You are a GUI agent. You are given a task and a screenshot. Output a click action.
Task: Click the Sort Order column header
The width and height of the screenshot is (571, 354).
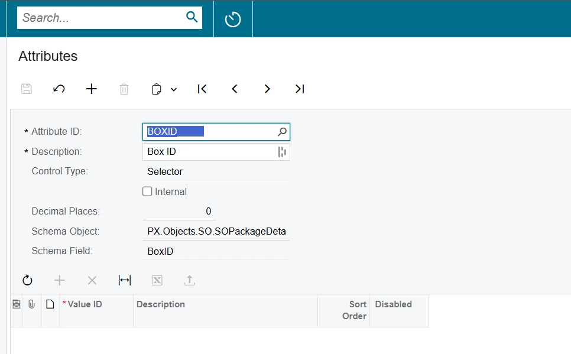click(x=344, y=310)
